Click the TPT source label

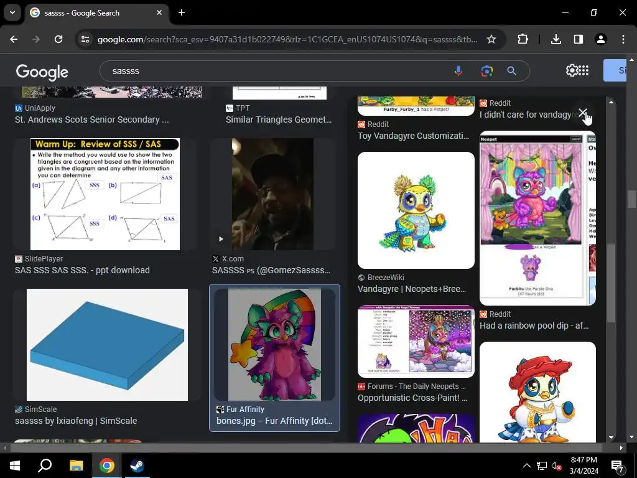(238, 108)
